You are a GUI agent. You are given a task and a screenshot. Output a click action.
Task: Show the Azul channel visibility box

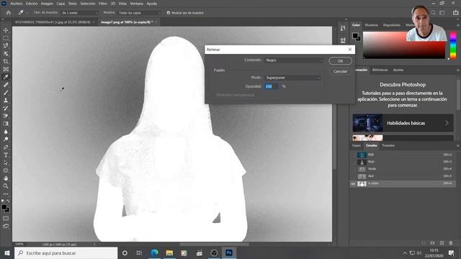[353, 176]
